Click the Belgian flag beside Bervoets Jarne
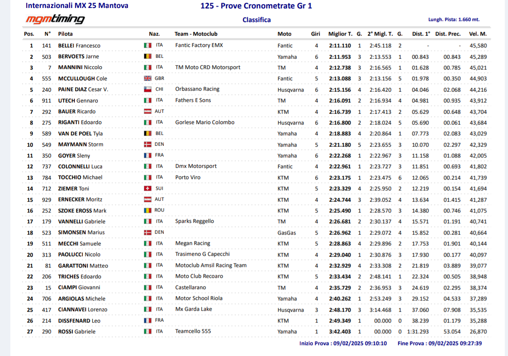Screen dimensions: 508x356 coord(148,56)
